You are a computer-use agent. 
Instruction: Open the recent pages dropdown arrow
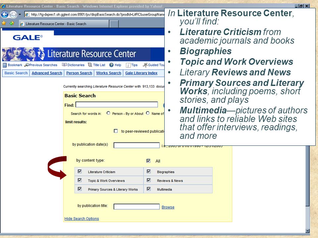pyautogui.click(x=20, y=15)
